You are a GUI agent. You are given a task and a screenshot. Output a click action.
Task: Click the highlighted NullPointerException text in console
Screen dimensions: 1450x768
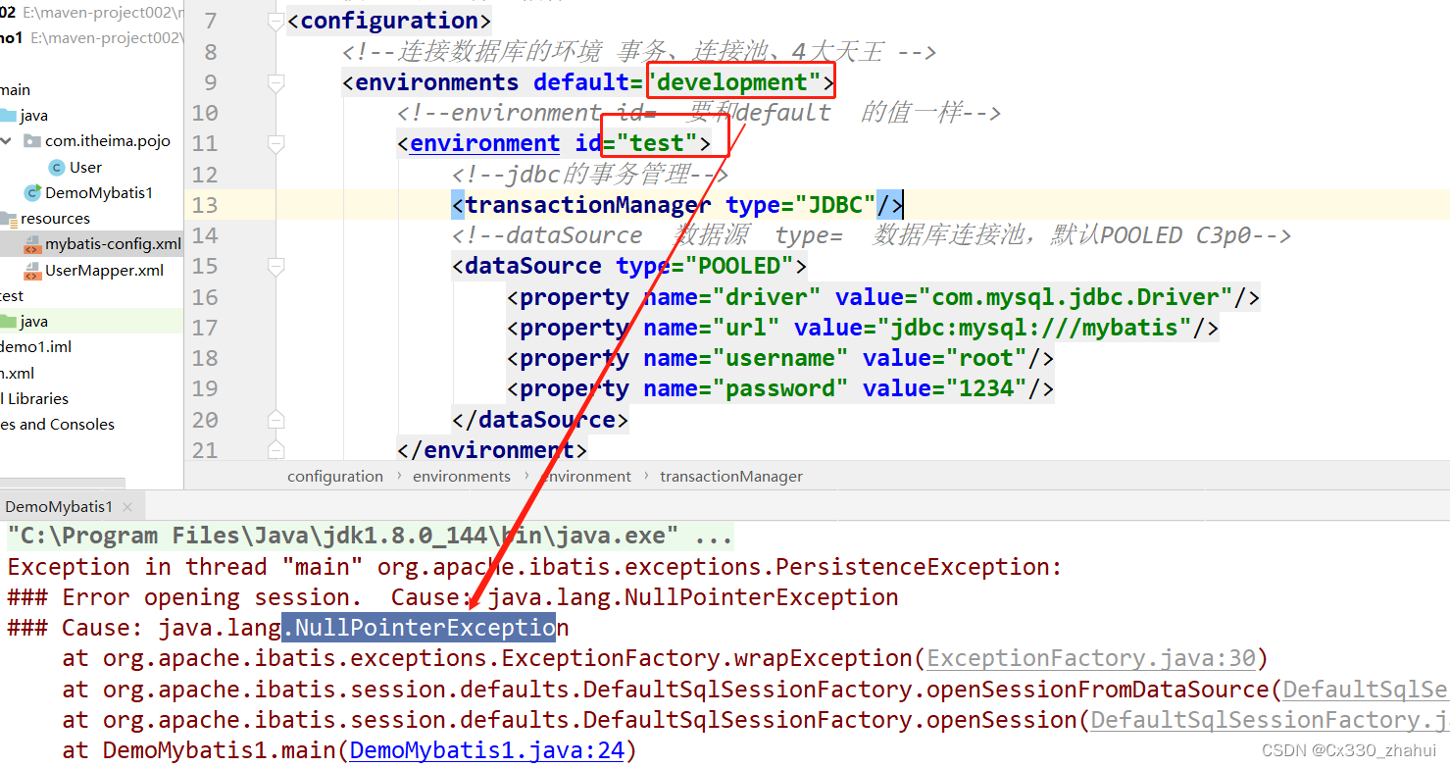[x=419, y=628]
